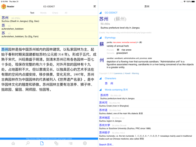The width and height of the screenshot is (196, 147).
Task: Open the Lawrence J. Howell link
Action: [x=122, y=73]
